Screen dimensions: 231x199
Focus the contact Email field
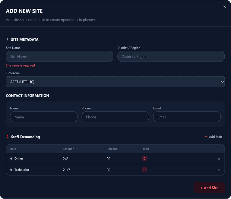click(187, 117)
